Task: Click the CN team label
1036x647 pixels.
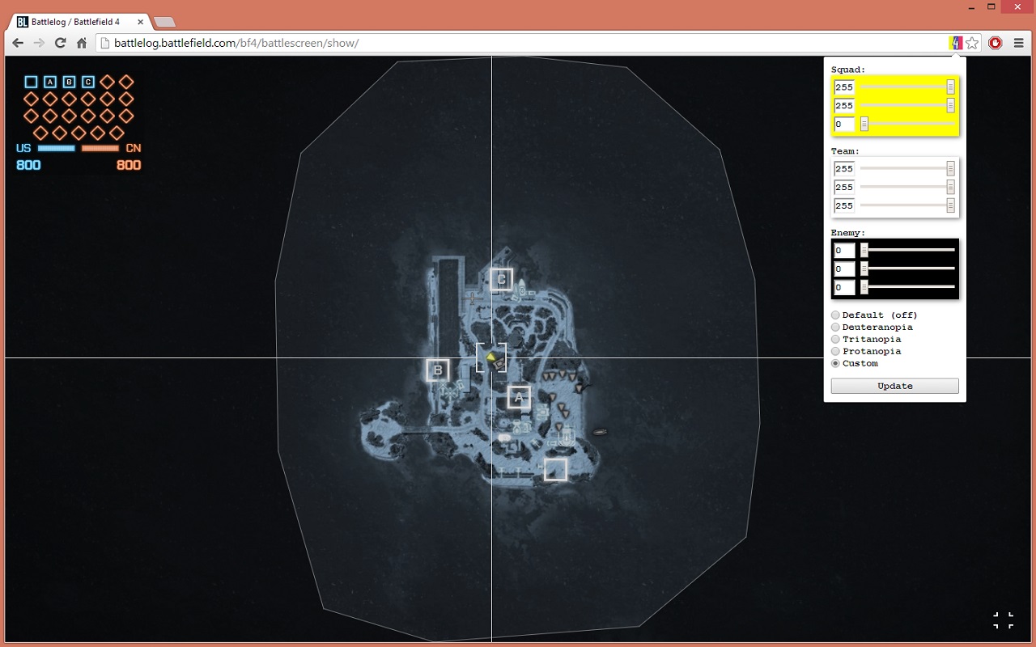Action: click(x=134, y=149)
